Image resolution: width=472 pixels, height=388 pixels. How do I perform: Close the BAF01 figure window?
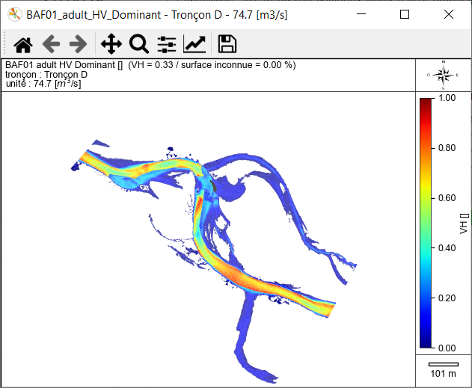pos(448,14)
